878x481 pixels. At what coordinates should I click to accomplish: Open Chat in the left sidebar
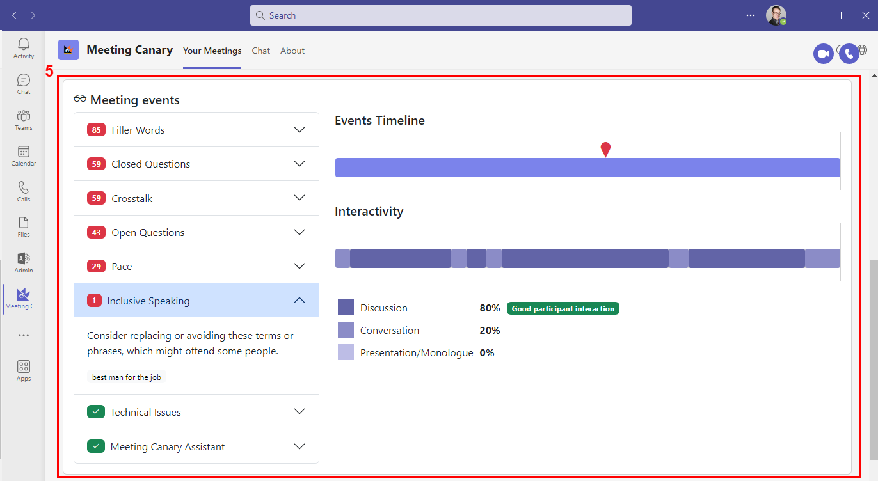[24, 84]
